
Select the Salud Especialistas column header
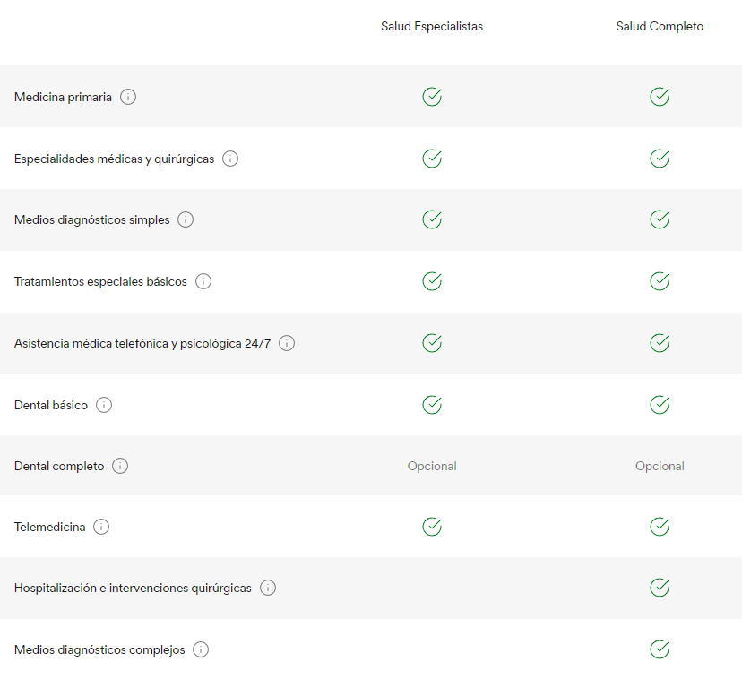pyautogui.click(x=432, y=27)
